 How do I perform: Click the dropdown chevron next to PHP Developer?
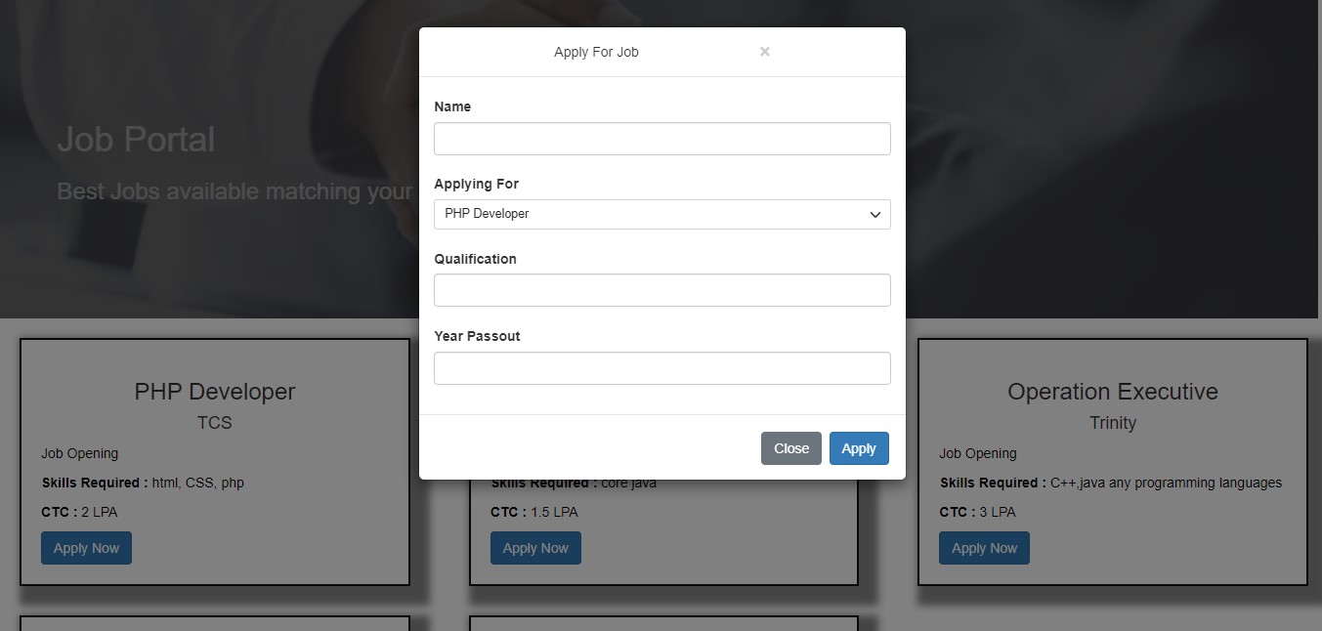tap(874, 214)
